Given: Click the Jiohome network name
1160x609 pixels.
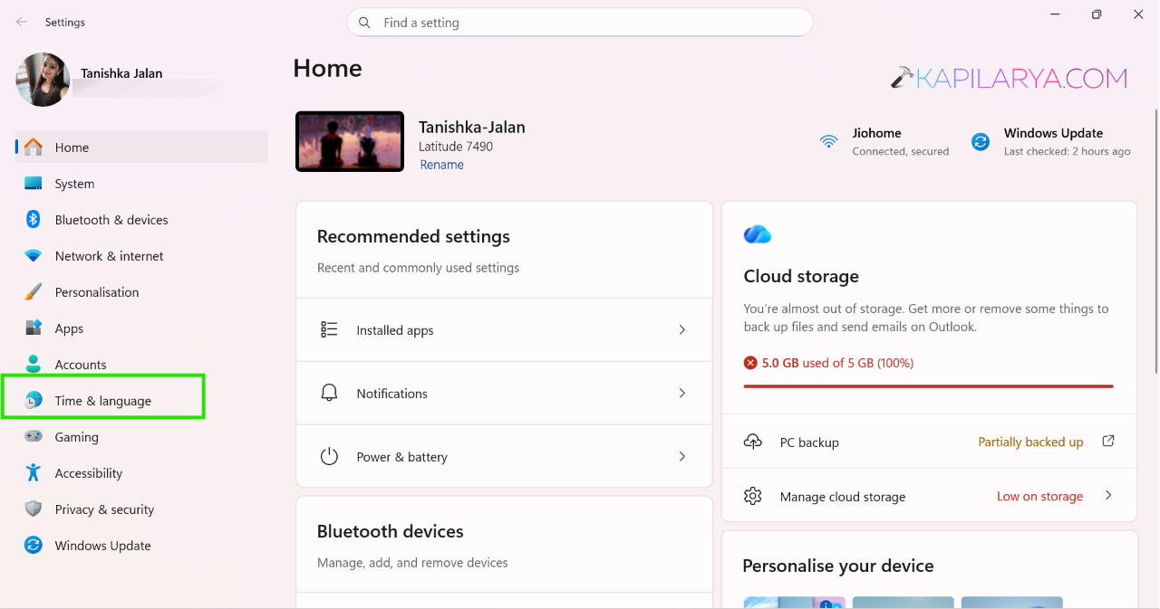Looking at the screenshot, I should (876, 133).
